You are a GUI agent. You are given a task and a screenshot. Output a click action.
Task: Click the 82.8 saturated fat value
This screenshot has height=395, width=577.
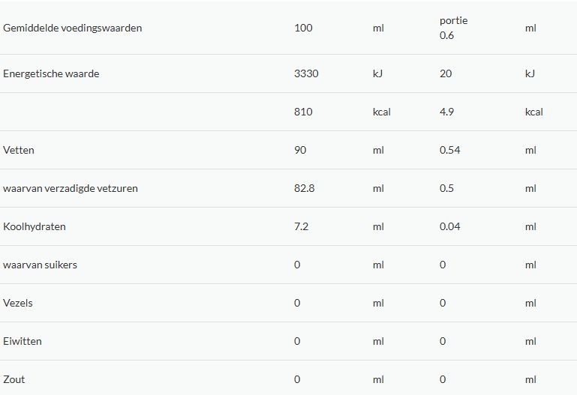305,188
